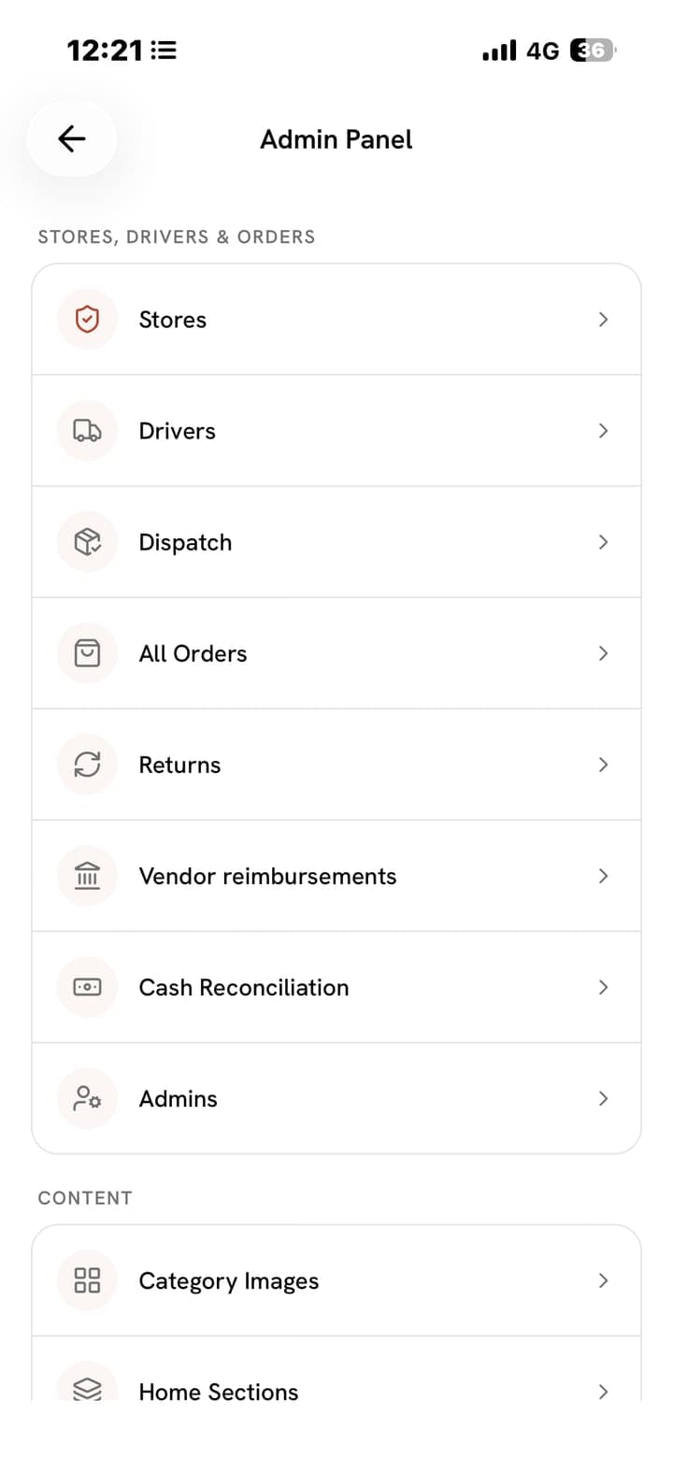The height and width of the screenshot is (1459, 673).
Task: Select the Vendor reimbursements text
Action: coord(267,876)
